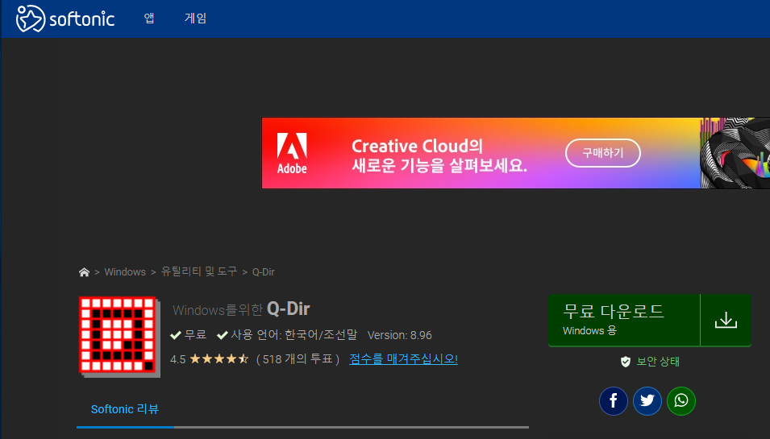
Task: Open the 게임 menu
Action: point(195,19)
